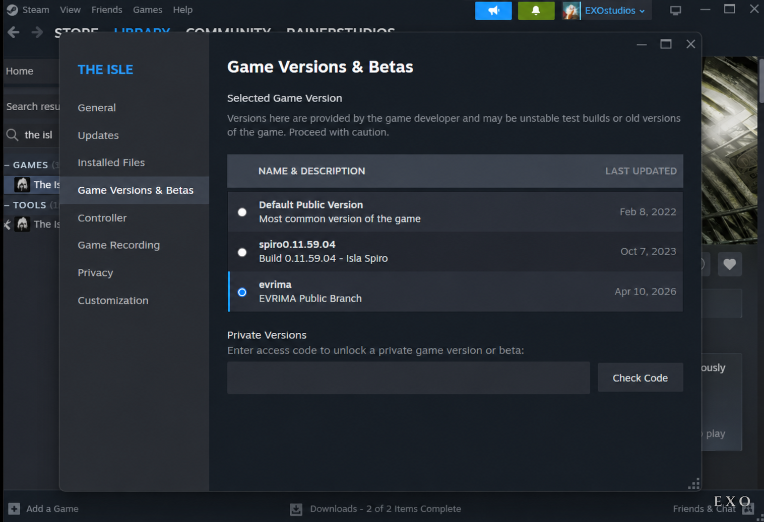Collapse the TOOLS category
This screenshot has height=522, width=764.
pyautogui.click(x=7, y=205)
